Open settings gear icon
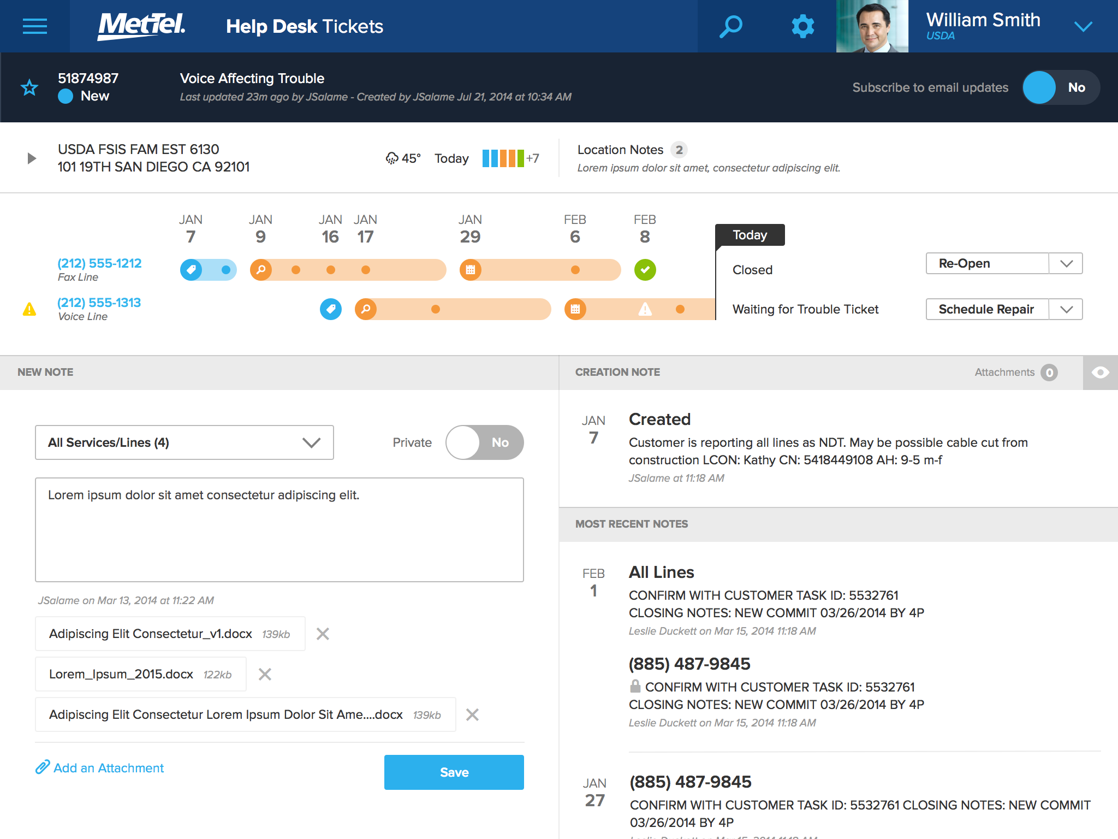This screenshot has height=839, width=1118. pyautogui.click(x=802, y=26)
